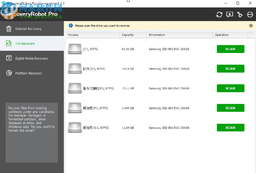Click the 'Please scan the drive' message

tap(103, 26)
